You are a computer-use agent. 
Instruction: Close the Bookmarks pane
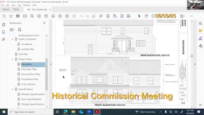pos(44,23)
